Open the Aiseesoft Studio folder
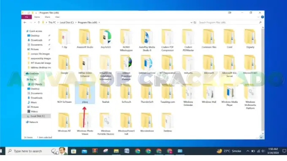 click(x=85, y=39)
